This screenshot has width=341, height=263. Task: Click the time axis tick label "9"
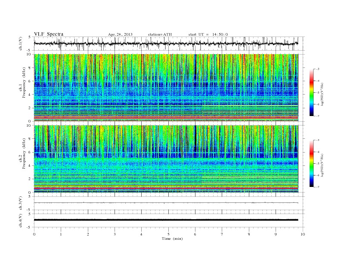click(276, 234)
